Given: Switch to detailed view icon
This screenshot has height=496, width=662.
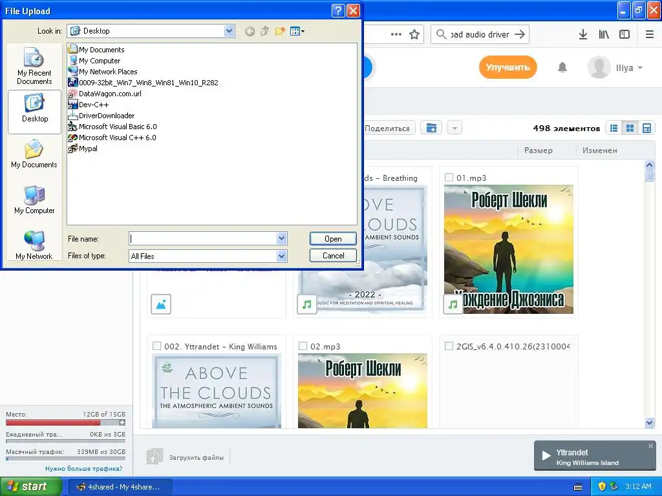Looking at the screenshot, I should click(x=646, y=129).
